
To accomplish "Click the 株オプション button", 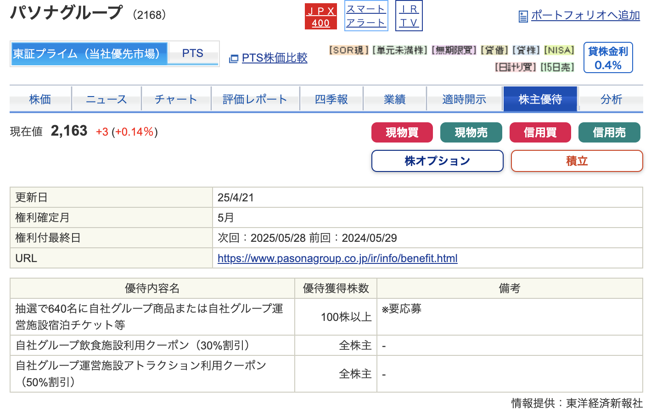I will [x=438, y=161].
